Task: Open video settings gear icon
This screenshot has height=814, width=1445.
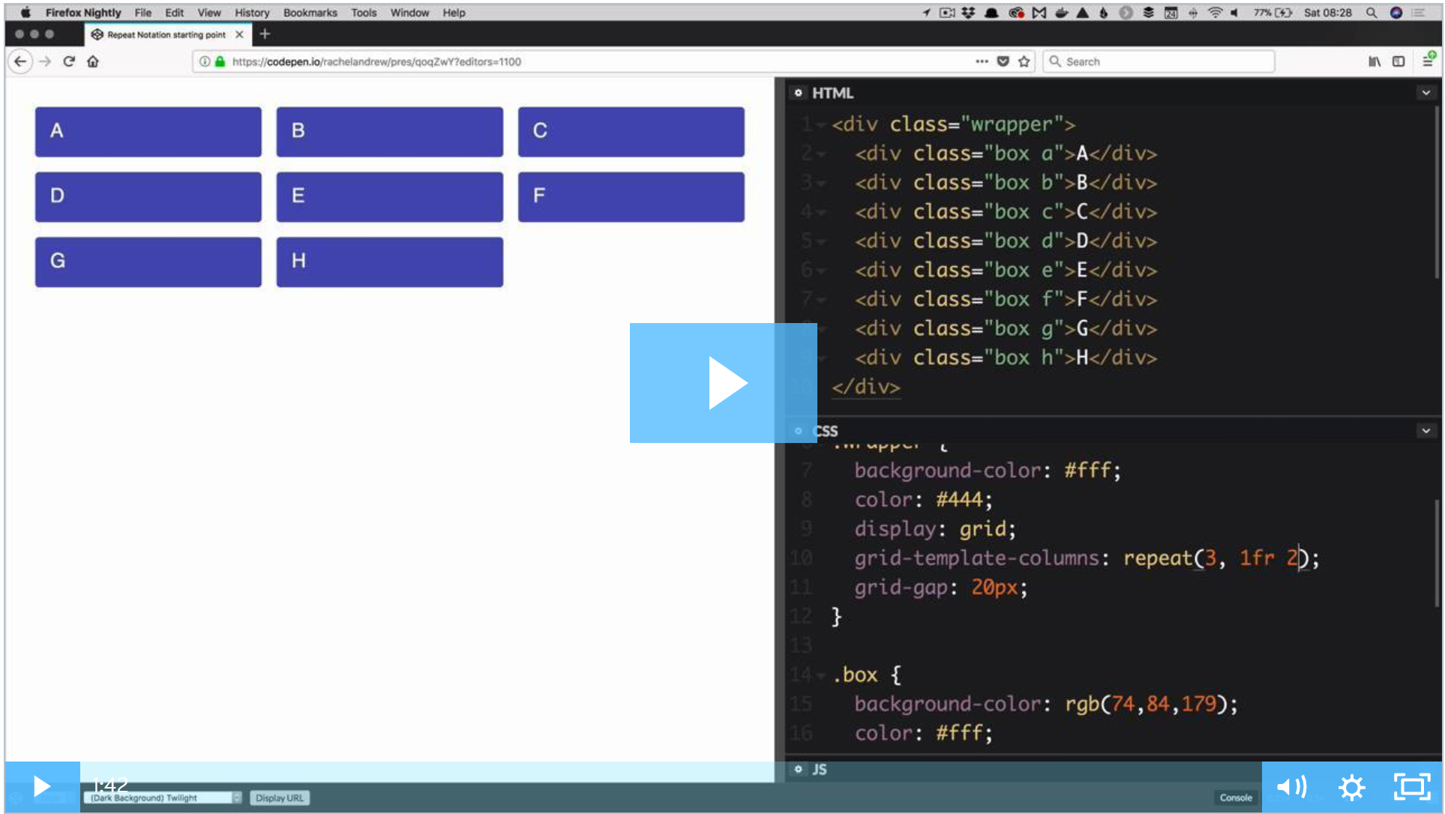Action: (1351, 787)
